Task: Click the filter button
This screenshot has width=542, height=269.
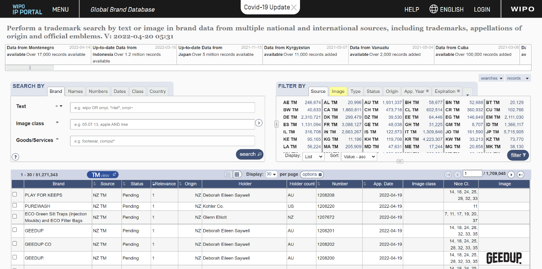Action: click(x=518, y=155)
